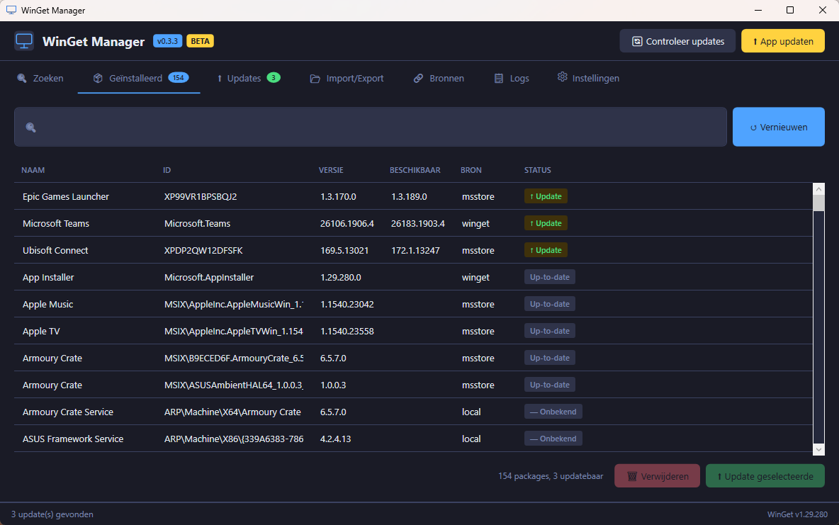Screen dimensions: 839x525
Task: Click the trash icon on Verwijderen button
Action: click(632, 476)
